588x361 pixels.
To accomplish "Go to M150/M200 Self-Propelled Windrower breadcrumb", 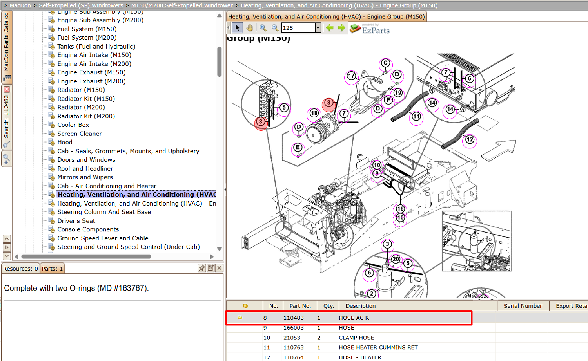I will point(182,5).
